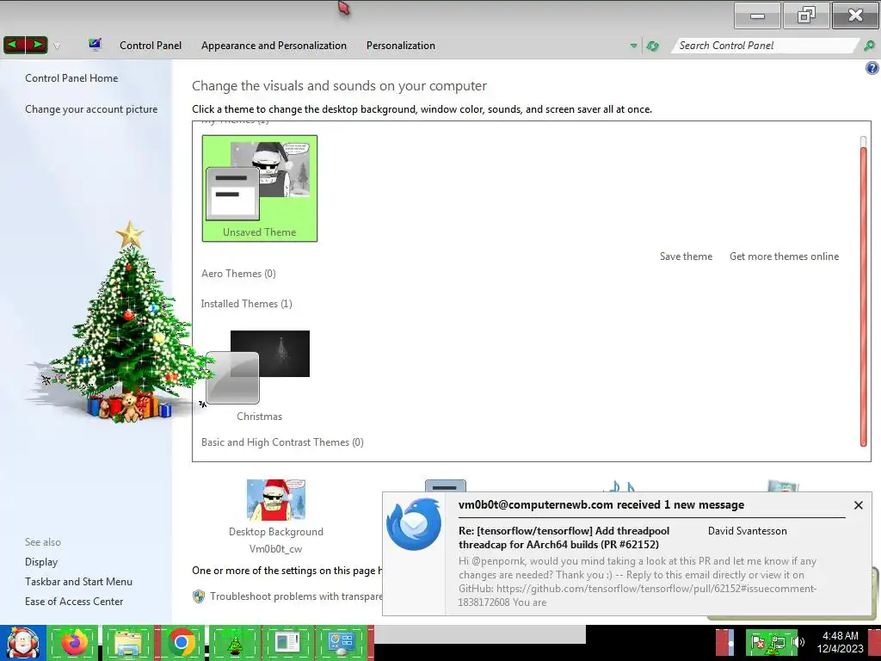Viewport: 881px width, 661px height.
Task: Open the Desktop Background Santa icon
Action: coord(276,500)
